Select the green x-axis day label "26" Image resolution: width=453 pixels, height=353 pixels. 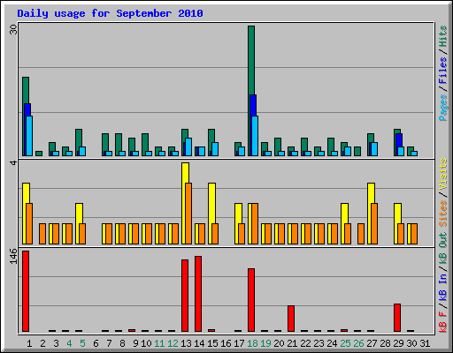[x=358, y=343]
